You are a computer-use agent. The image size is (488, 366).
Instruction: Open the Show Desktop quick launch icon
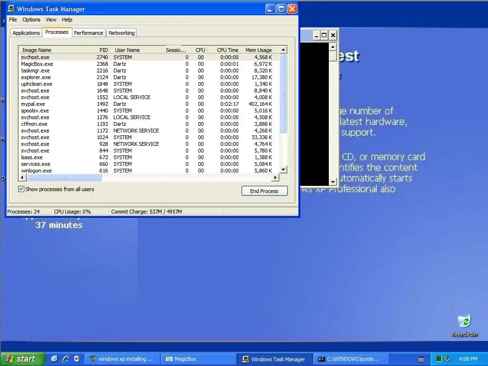pos(54,358)
